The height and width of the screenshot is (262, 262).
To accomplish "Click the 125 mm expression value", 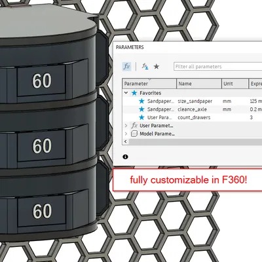I will click(256, 101).
